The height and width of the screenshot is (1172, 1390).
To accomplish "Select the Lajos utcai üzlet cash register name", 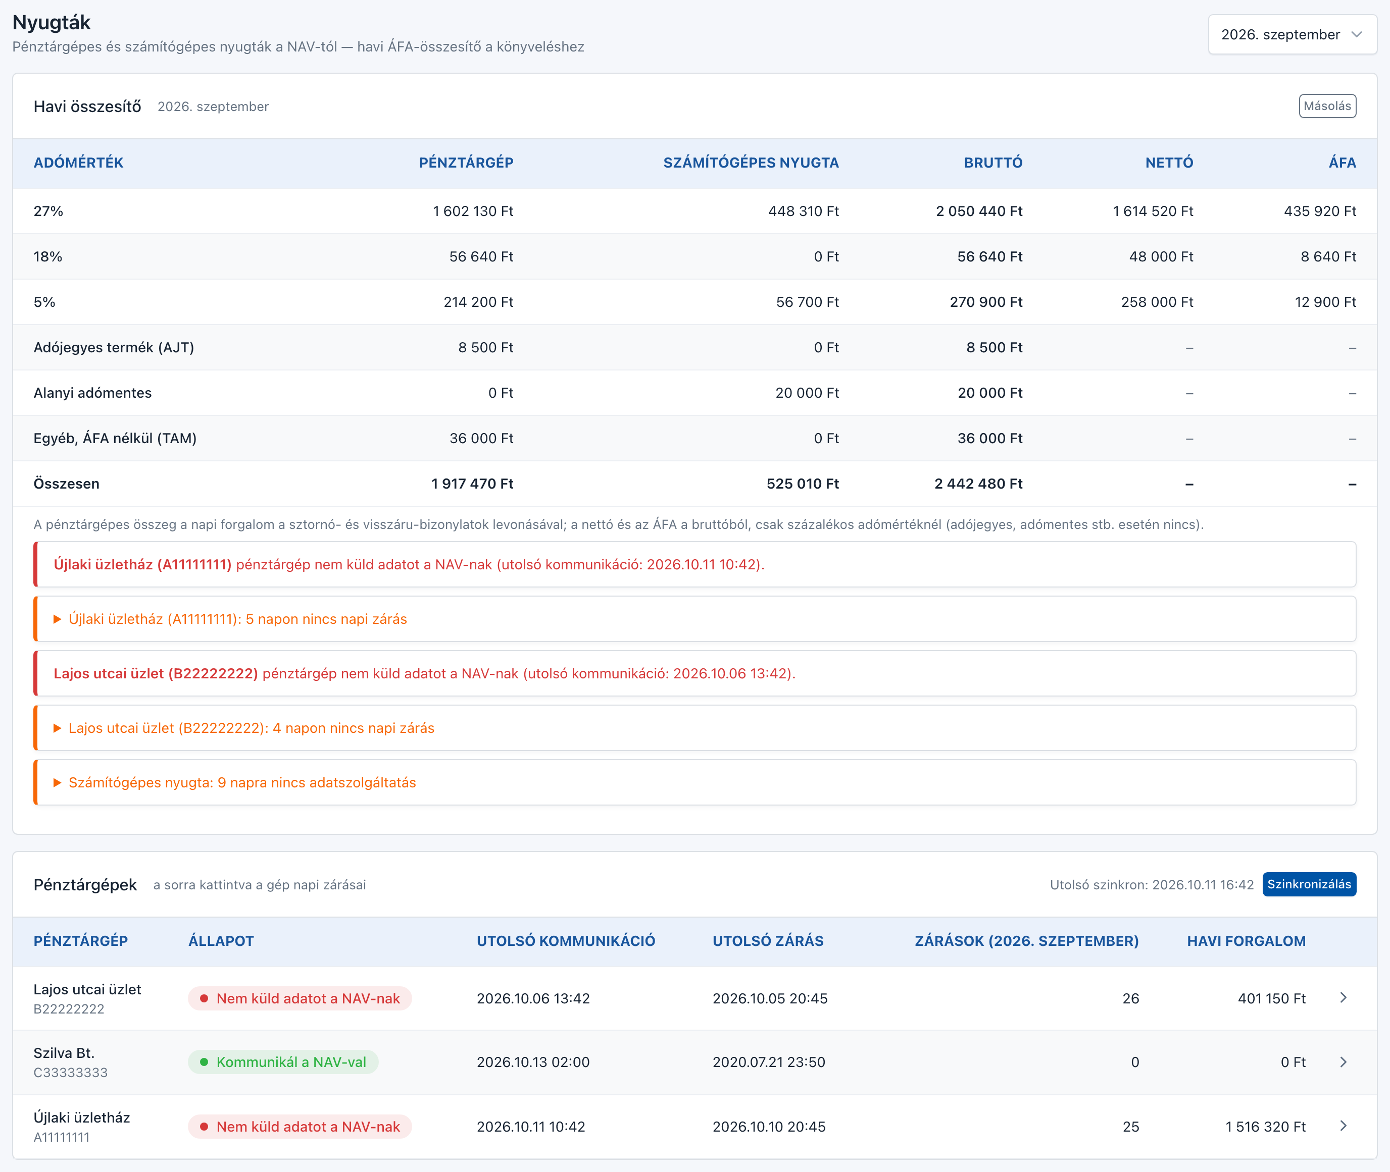I will click(x=87, y=989).
